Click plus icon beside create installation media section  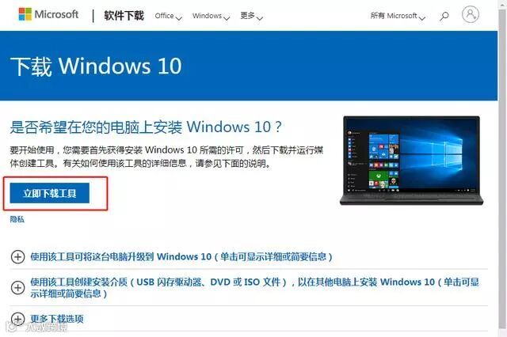point(17,288)
